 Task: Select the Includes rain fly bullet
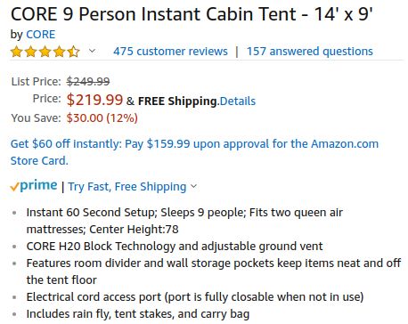138,314
